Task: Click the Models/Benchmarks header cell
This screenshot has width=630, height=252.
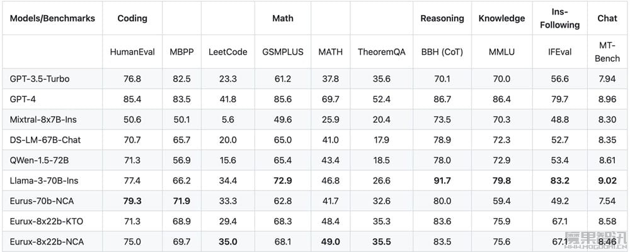Action: tap(52, 18)
